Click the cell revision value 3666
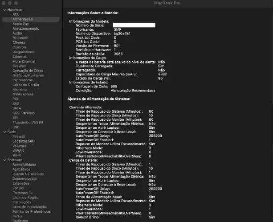Viewport: 273px width, 222px height. point(118,54)
